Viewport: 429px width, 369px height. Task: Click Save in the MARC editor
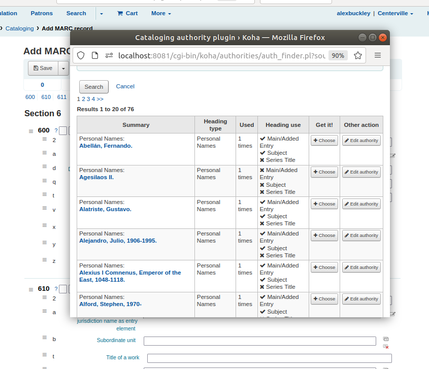pyautogui.click(x=43, y=68)
